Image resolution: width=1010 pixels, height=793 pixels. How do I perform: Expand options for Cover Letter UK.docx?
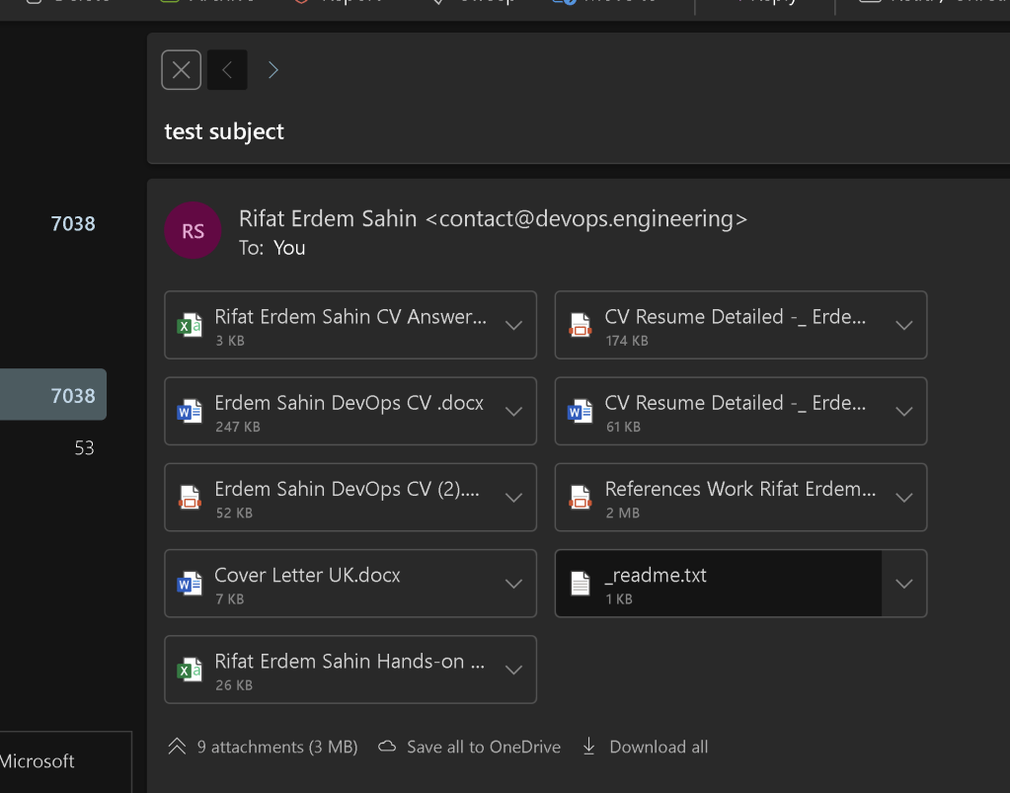[x=514, y=584]
